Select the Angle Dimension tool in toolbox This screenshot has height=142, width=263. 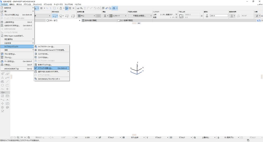tap(7, 74)
